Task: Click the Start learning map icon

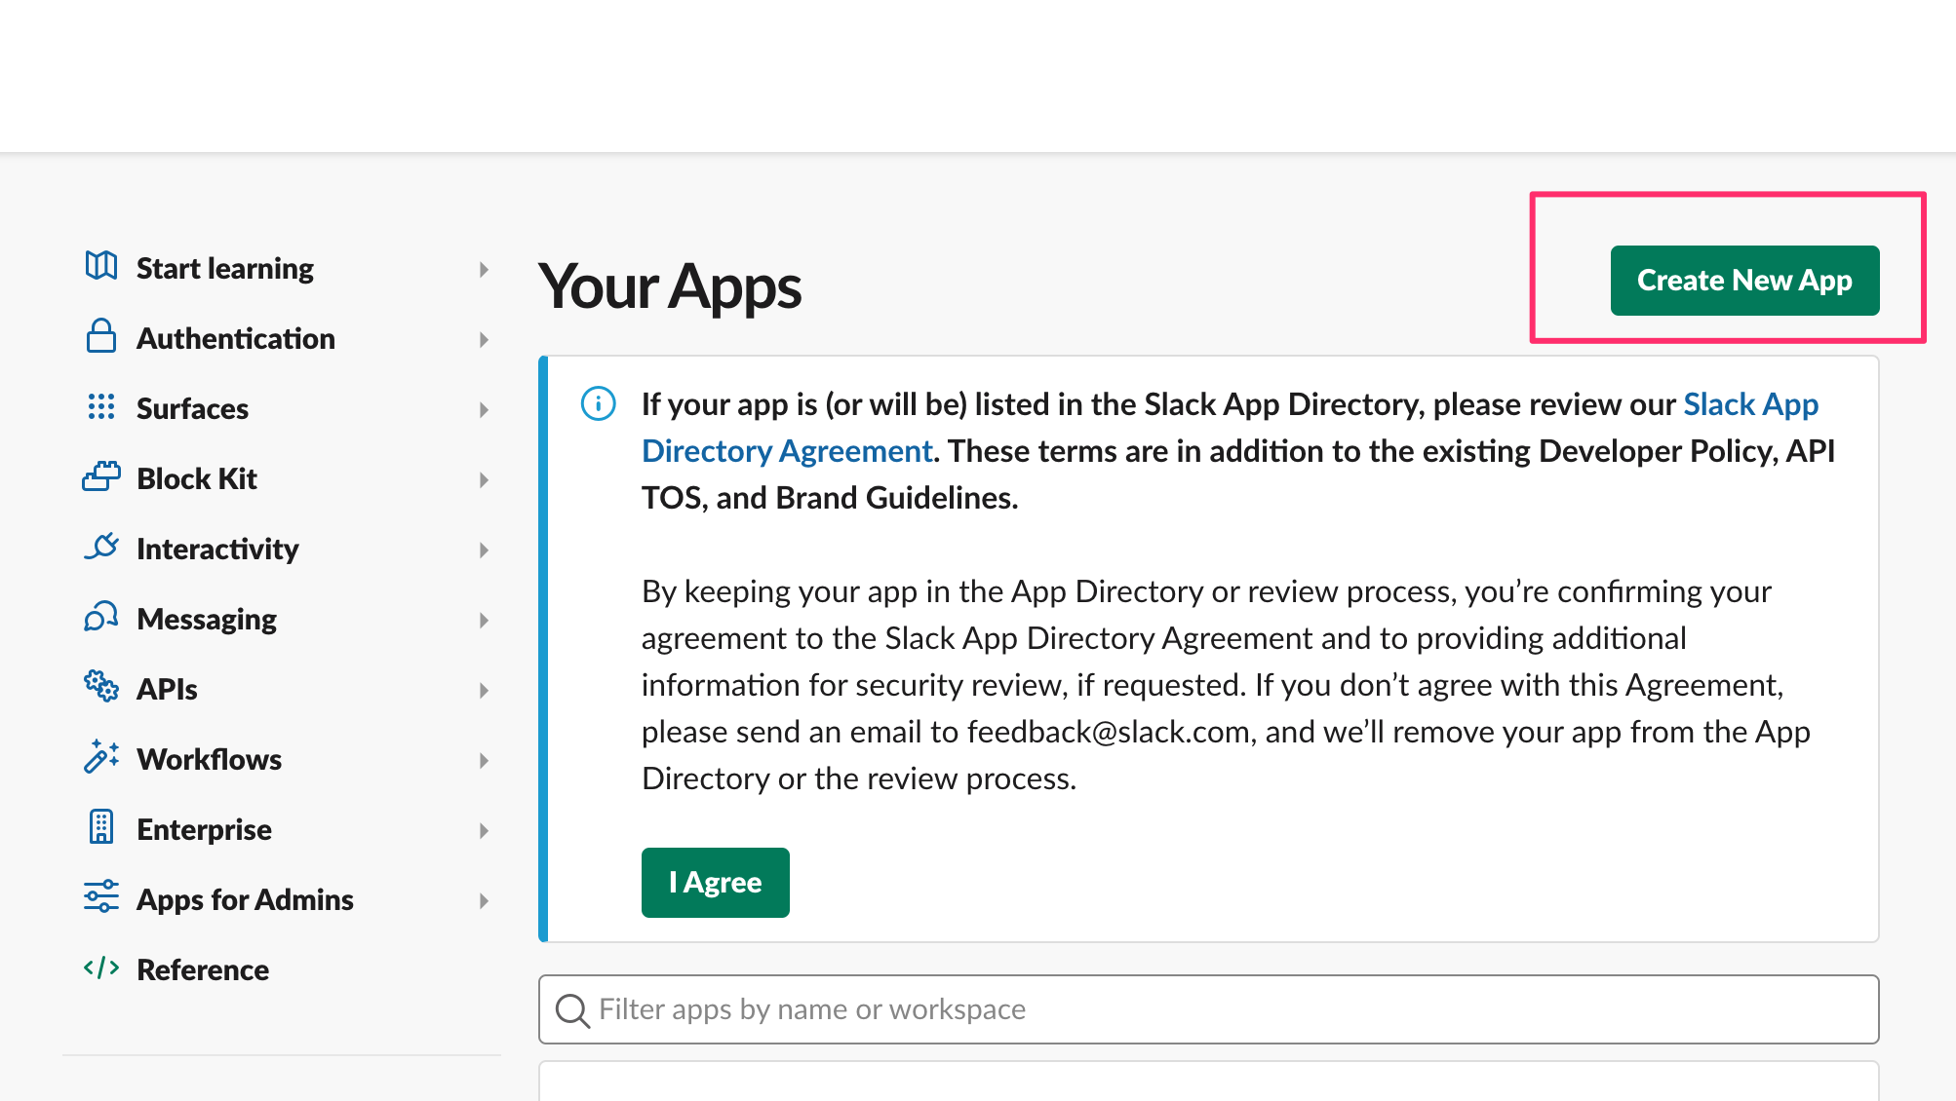Action: (x=101, y=266)
